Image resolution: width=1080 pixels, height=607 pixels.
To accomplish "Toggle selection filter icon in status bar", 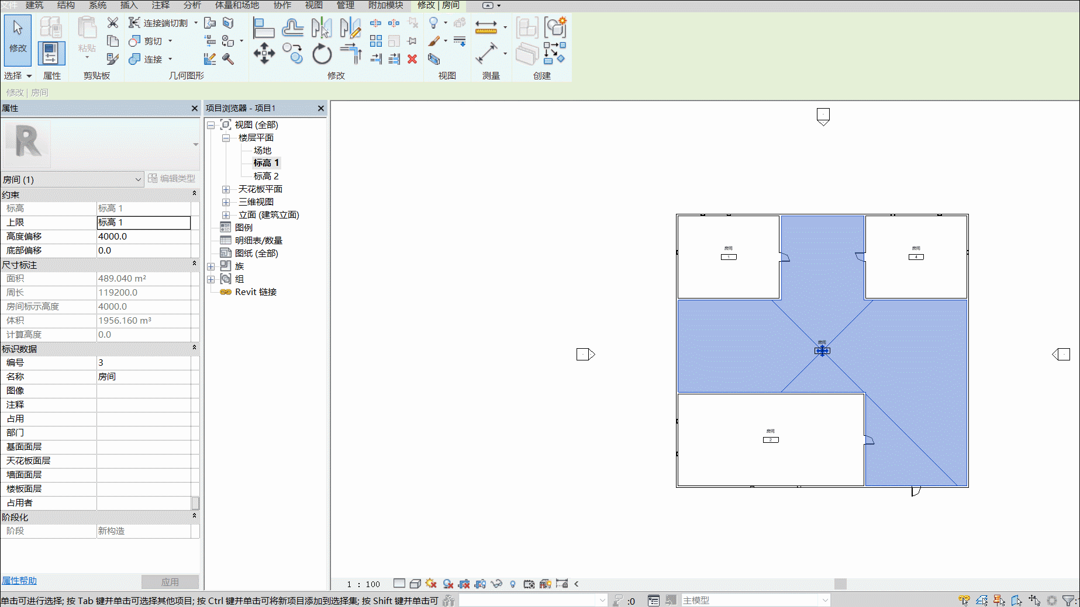I will (x=1068, y=600).
